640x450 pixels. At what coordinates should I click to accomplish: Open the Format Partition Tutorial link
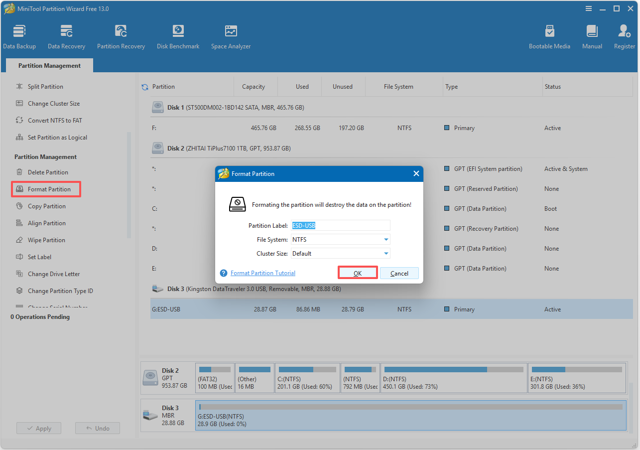point(262,273)
